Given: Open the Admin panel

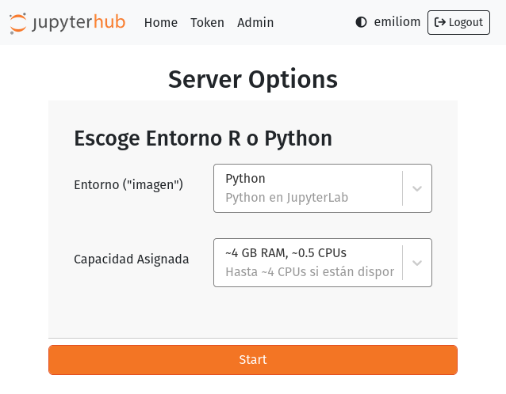Looking at the screenshot, I should tap(255, 22).
